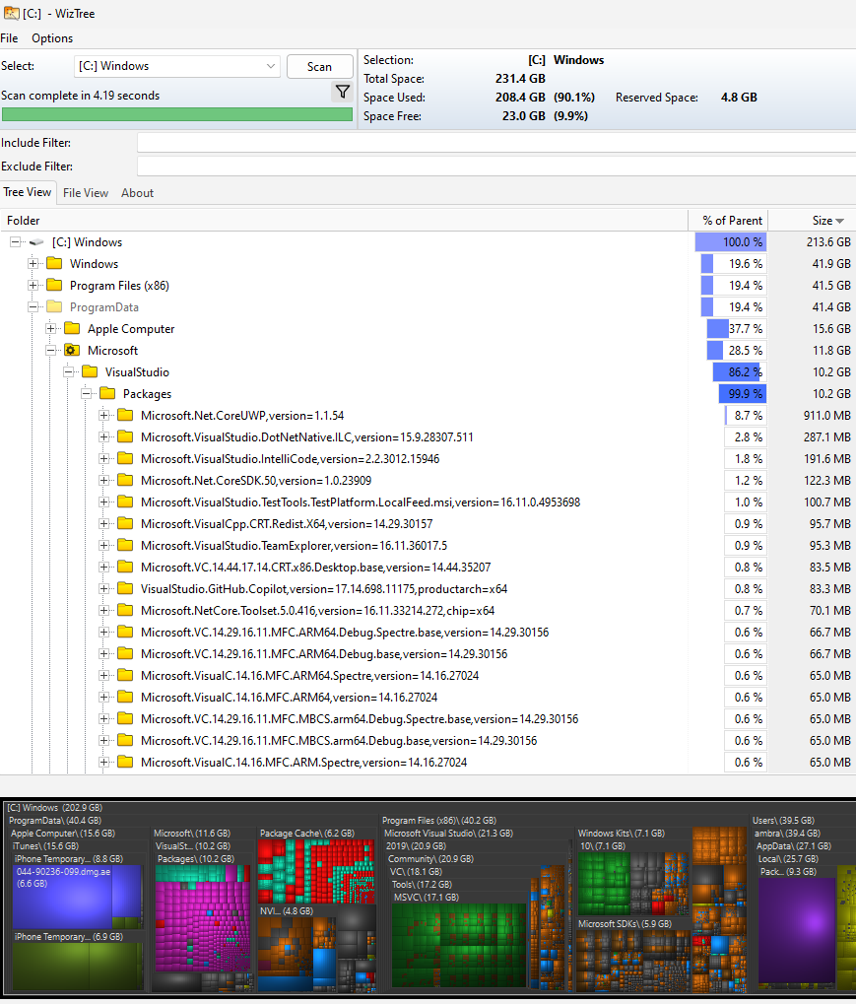The image size is (856, 1004).
Task: Click the Include Filter input field
Action: pyautogui.click(x=496, y=143)
